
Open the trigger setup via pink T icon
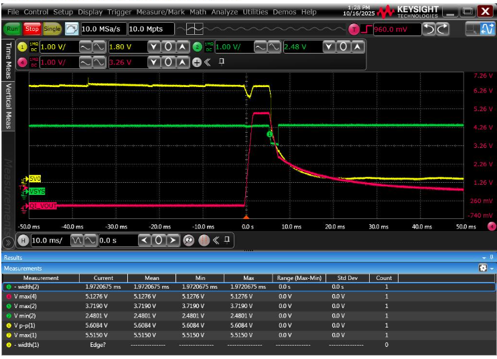coord(354,29)
